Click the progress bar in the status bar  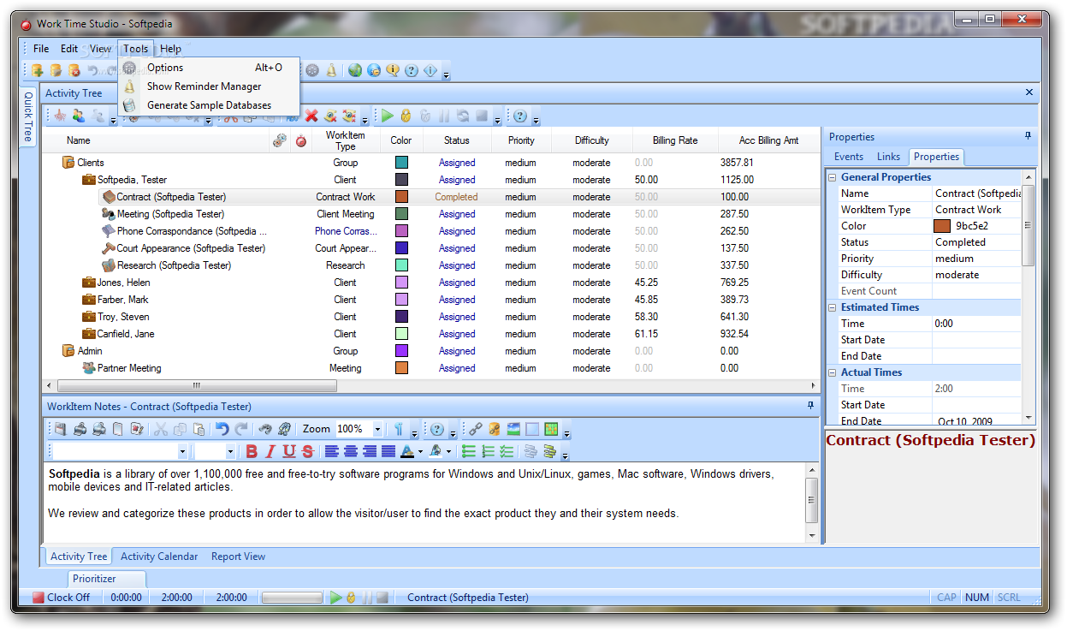click(x=292, y=598)
